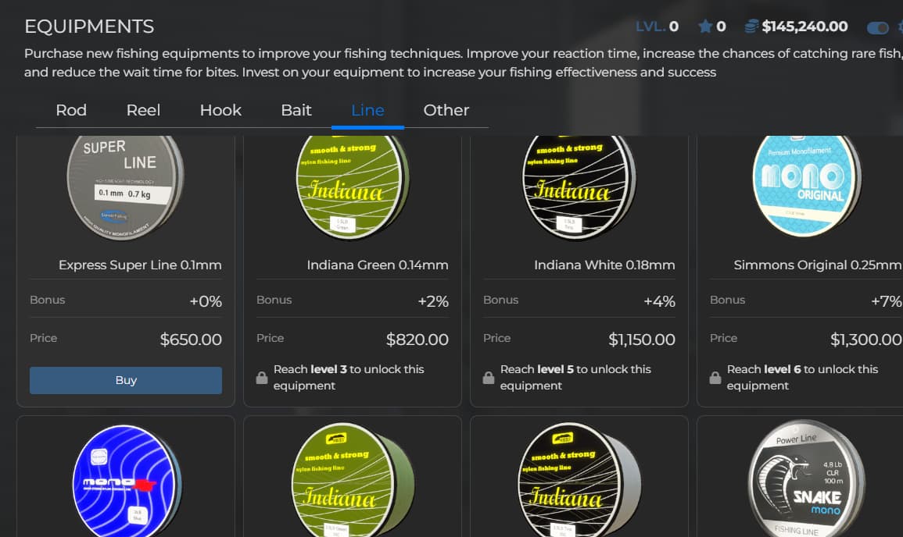Select the black Indiana spool in the bottom row
Viewport: 903px width, 537px height.
[579, 481]
